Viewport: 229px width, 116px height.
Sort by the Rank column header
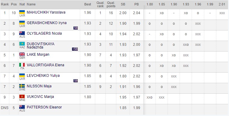pyautogui.click(x=5, y=5)
